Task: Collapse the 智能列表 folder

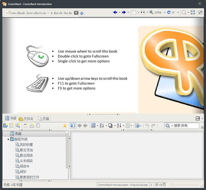Action: (8, 139)
